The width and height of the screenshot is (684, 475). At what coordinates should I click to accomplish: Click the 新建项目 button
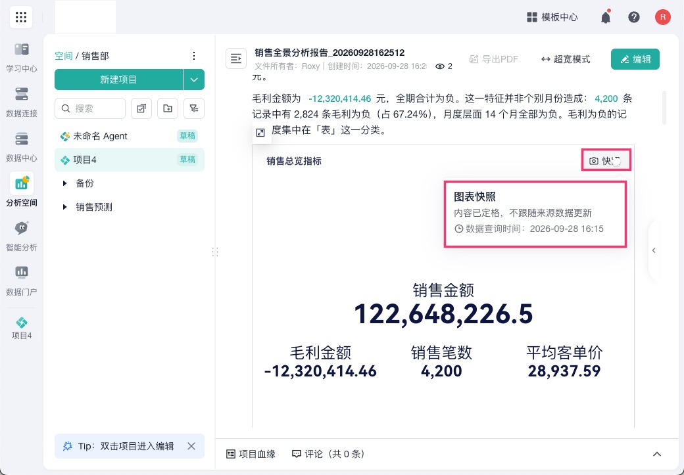[118, 79]
